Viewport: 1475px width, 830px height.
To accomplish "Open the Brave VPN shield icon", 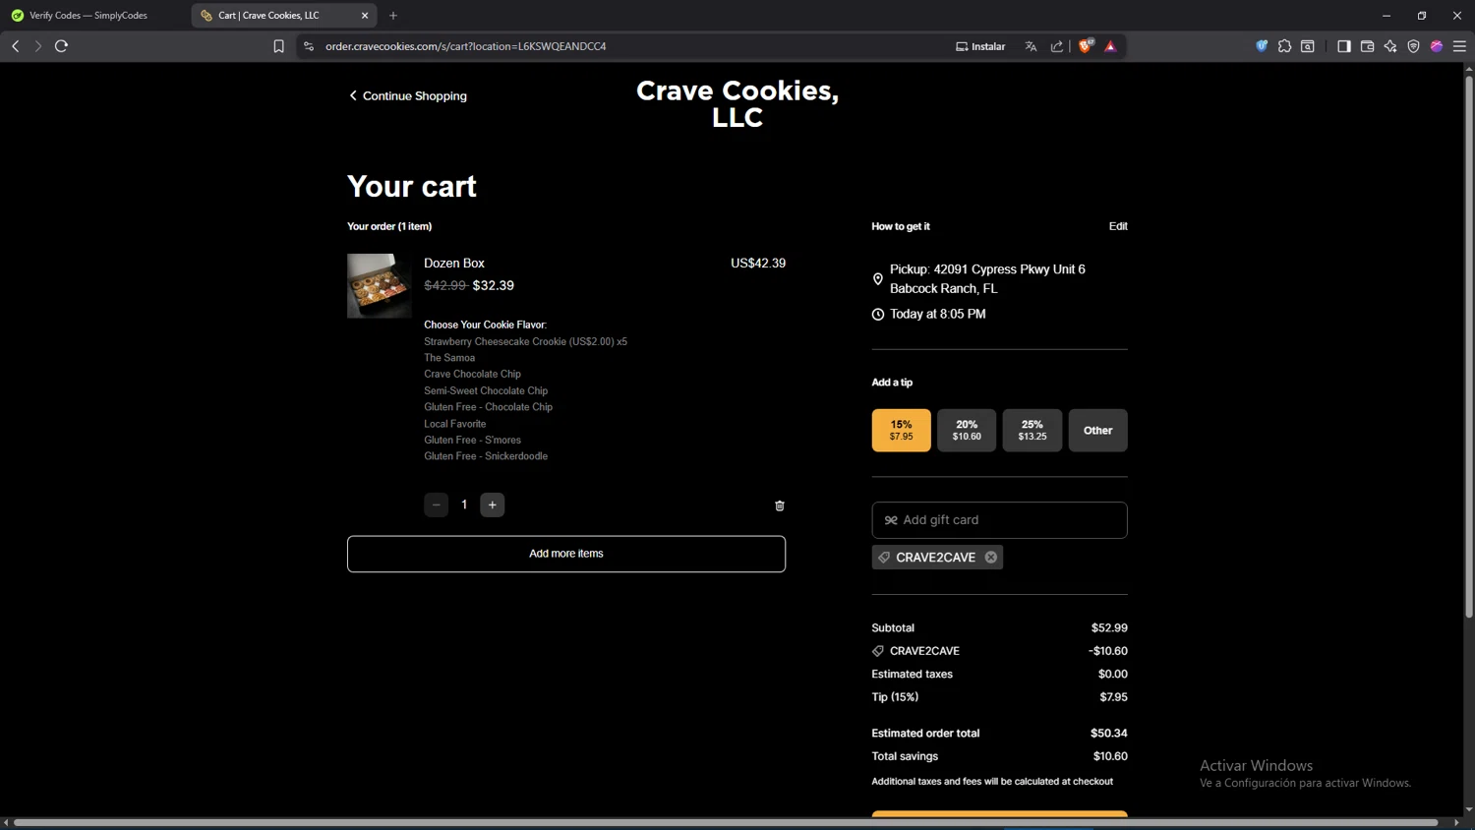I will (1414, 46).
